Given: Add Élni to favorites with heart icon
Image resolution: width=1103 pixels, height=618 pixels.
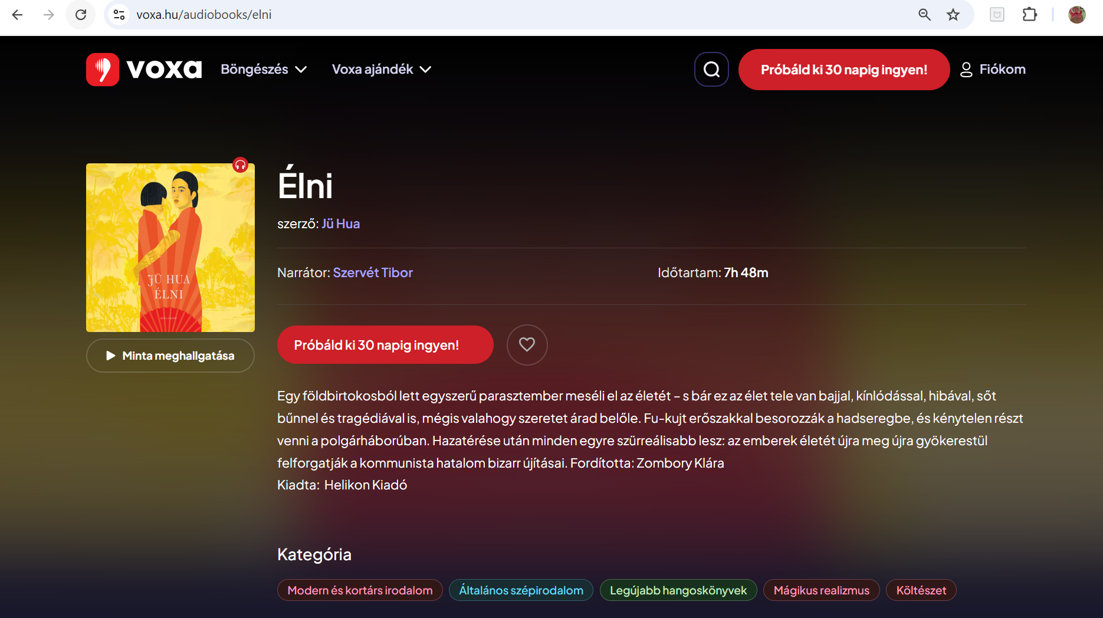Looking at the screenshot, I should (527, 344).
